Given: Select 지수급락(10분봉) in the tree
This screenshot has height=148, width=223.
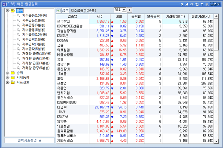Looking at the screenshot, I should tap(35, 34).
